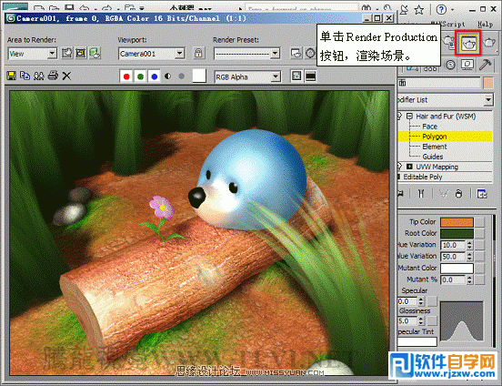Open the Viewport Camera001 dropdown
The width and height of the screenshot is (502, 386).
(x=152, y=54)
